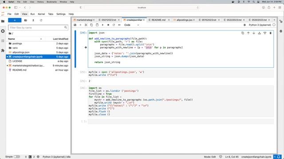
Task: Close the 05012023.txt tab
Action: [x=119, y=20]
